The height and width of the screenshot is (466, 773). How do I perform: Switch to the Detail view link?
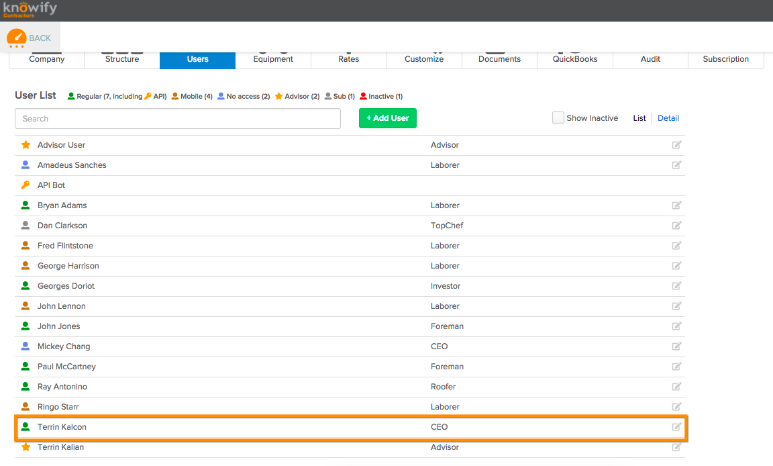coord(668,118)
